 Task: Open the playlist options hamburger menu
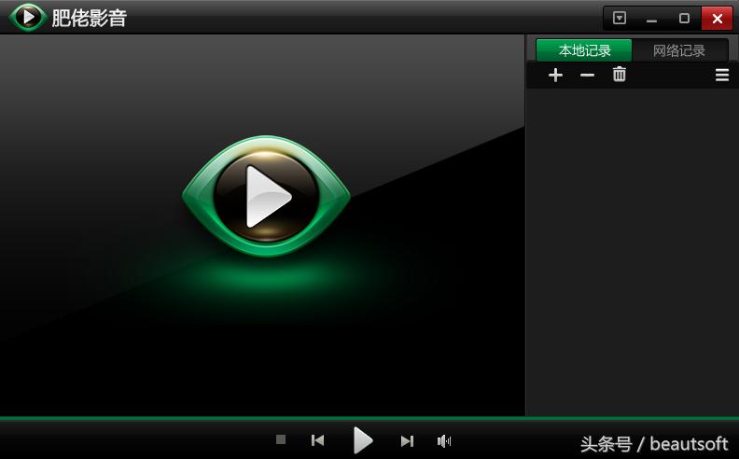click(x=722, y=75)
